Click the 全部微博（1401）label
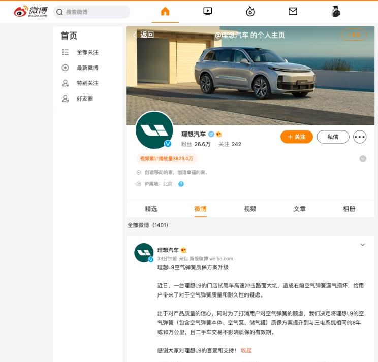Image resolution: width=378 pixels, height=362 pixels. tap(148, 225)
